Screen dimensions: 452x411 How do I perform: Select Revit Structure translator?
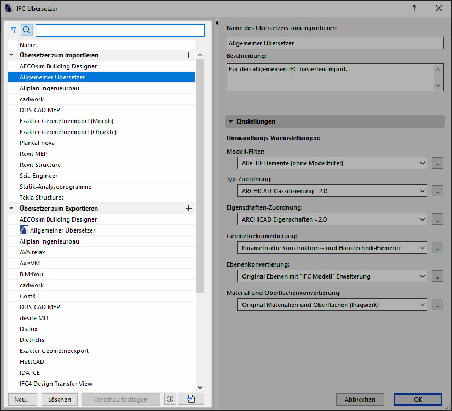(x=101, y=165)
